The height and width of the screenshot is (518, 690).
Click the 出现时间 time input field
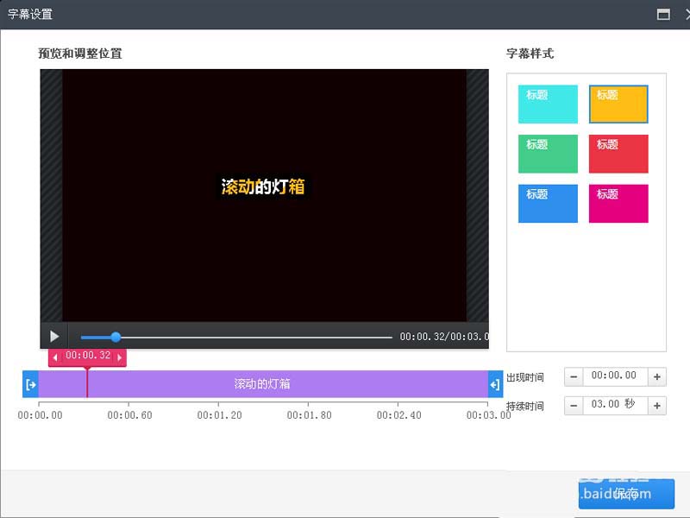(615, 377)
